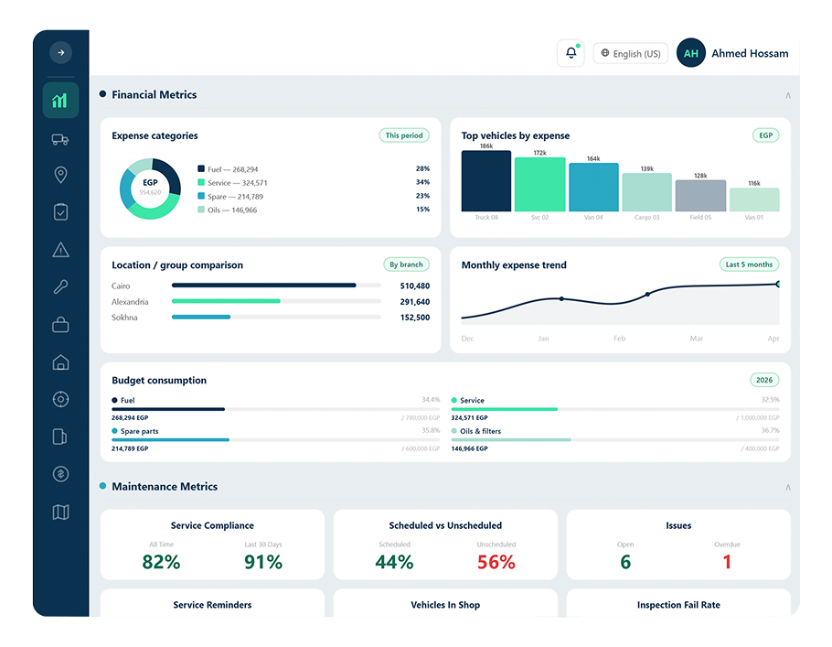Click the Van 01 bar
This screenshot has height=647, width=832.
coord(754,199)
